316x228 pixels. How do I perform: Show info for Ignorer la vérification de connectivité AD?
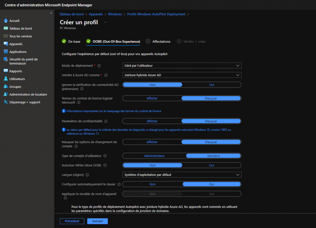point(82,89)
